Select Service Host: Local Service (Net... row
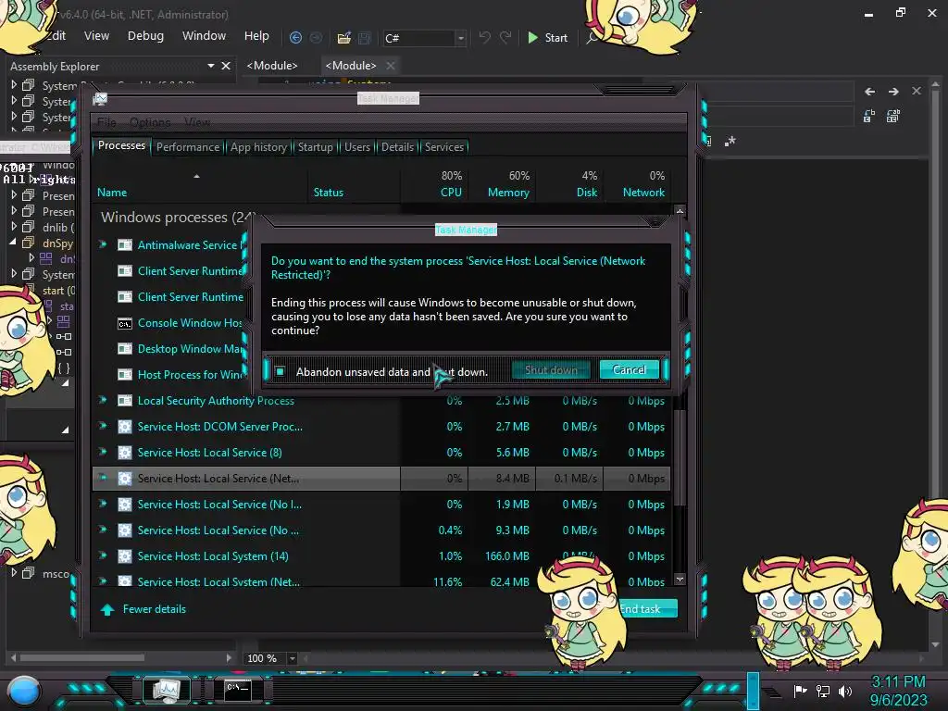Screen dimensions: 948x711 (380, 479)
